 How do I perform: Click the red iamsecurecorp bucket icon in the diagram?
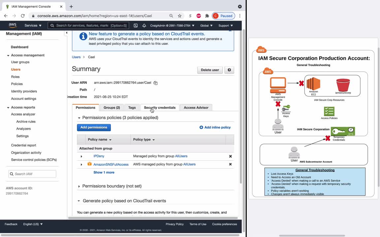click(x=343, y=85)
